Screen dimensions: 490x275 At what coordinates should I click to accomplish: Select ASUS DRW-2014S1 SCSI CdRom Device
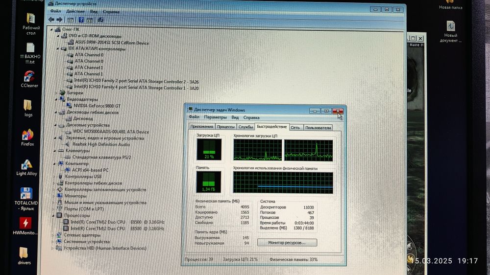[112, 43]
